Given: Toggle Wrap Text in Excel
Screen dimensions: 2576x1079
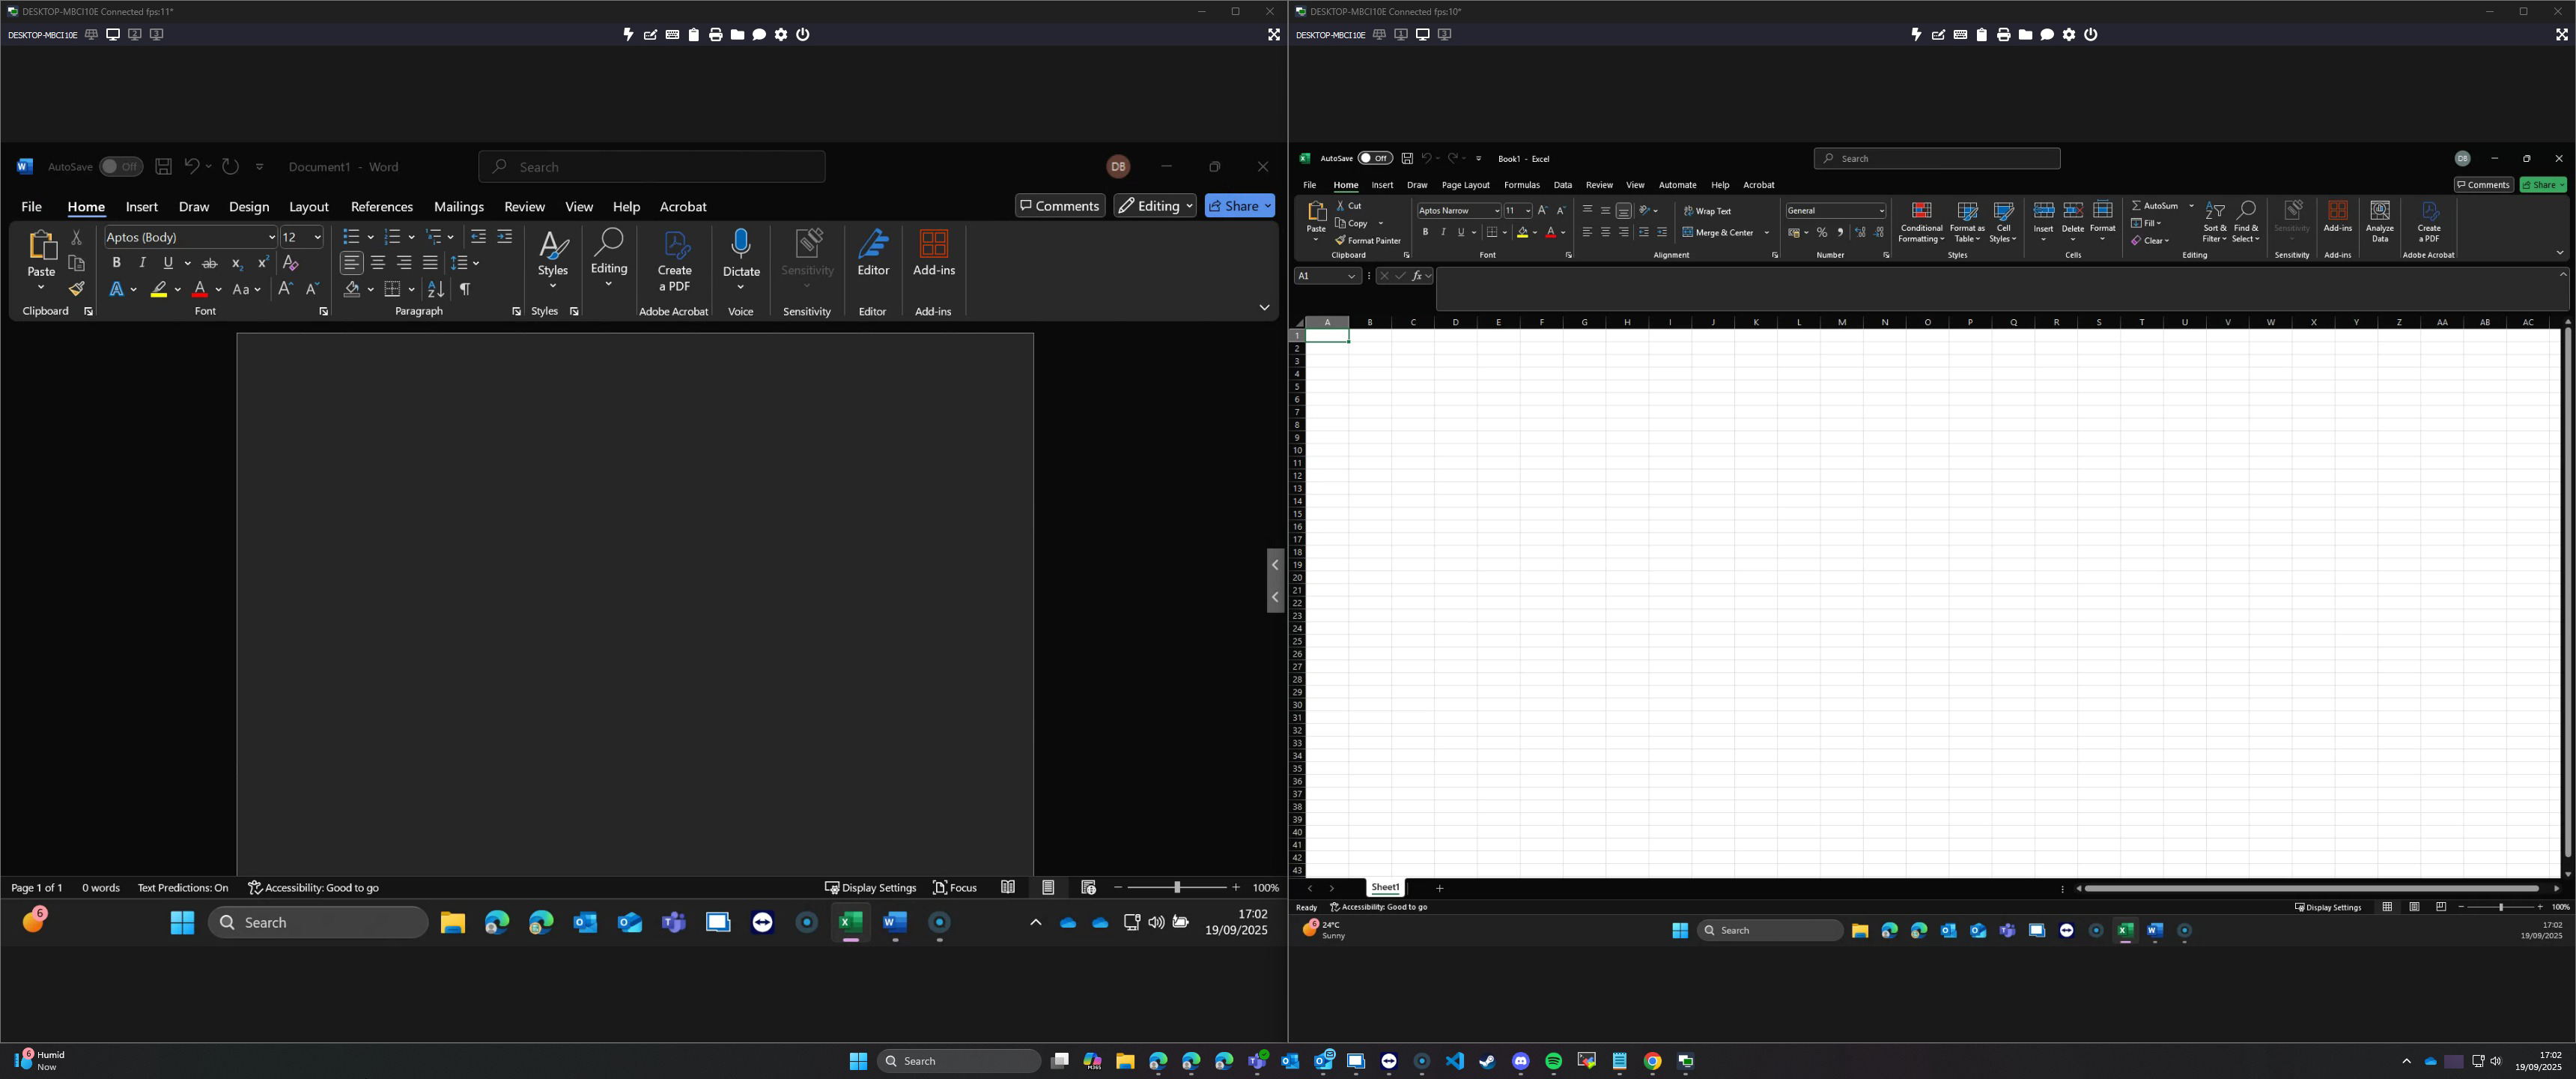Looking at the screenshot, I should pos(1707,211).
